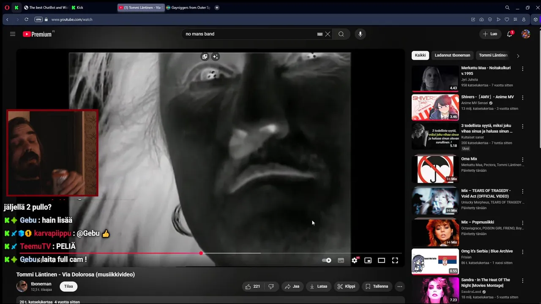This screenshot has height=304, width=541.
Task: Open the extensions cube icon
Action: 536,19
